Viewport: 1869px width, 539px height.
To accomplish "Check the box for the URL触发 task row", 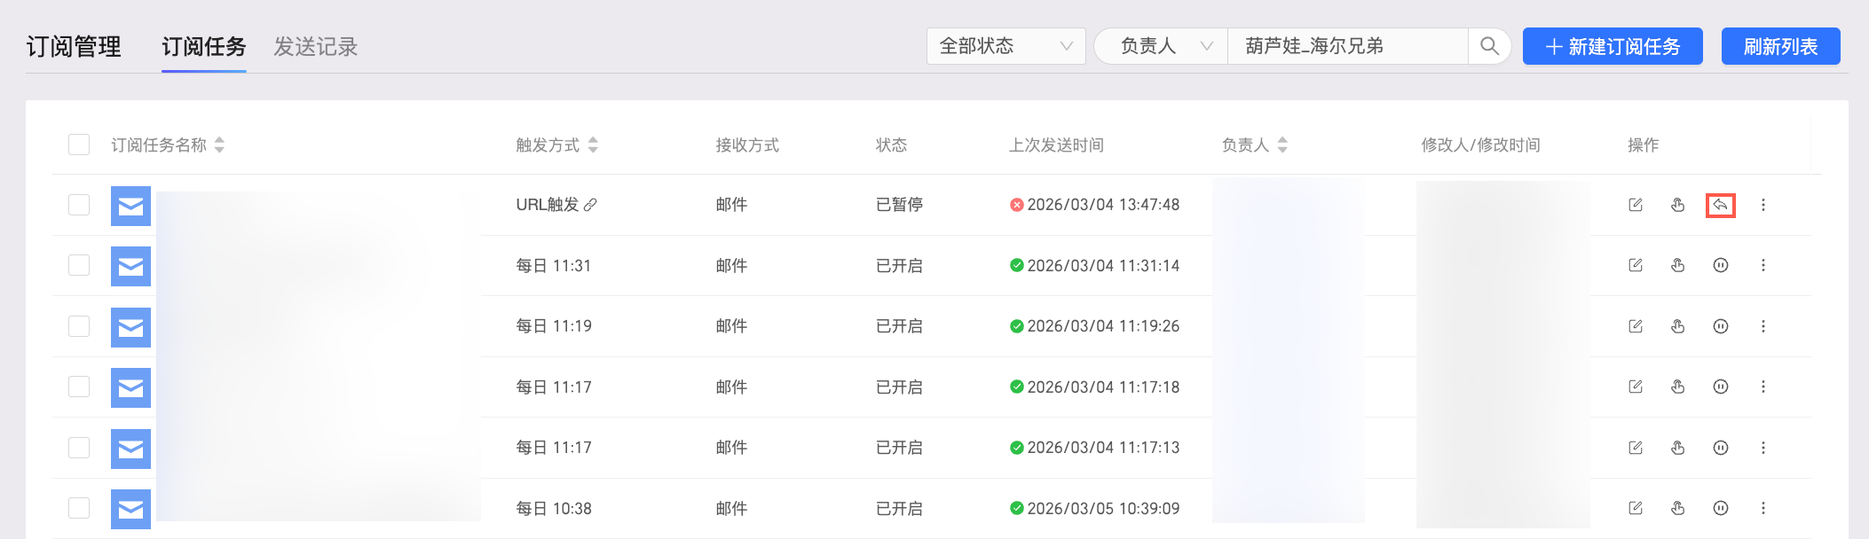I will coord(79,205).
